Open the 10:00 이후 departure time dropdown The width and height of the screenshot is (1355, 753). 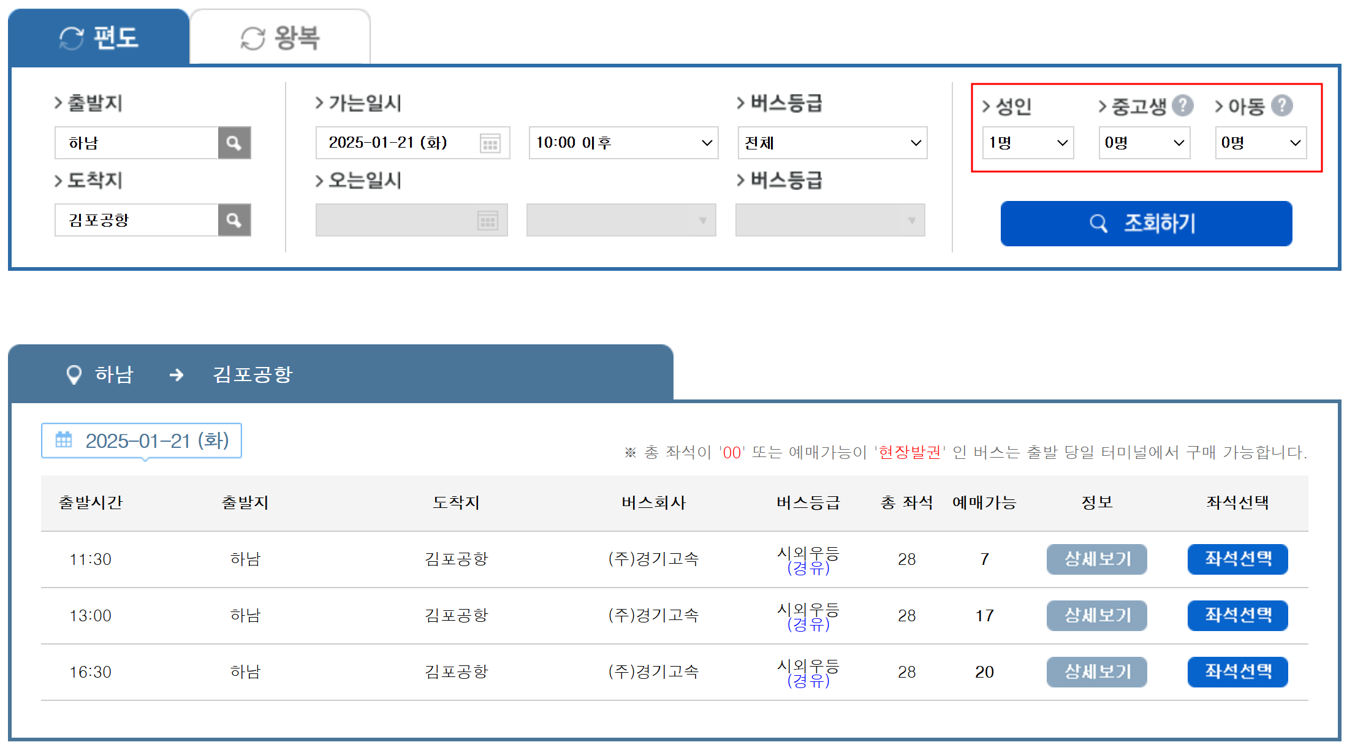pos(623,143)
